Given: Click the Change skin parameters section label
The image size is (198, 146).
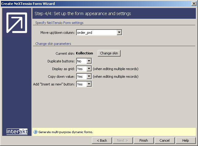Looking at the screenshot, I should point(53,44).
